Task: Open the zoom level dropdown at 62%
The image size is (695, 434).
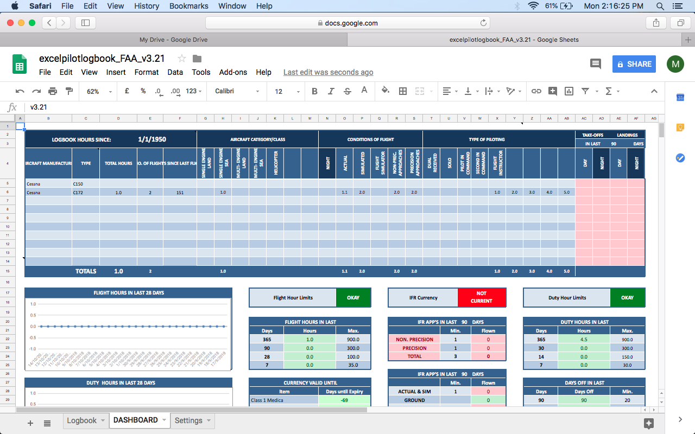Action: coord(99,91)
